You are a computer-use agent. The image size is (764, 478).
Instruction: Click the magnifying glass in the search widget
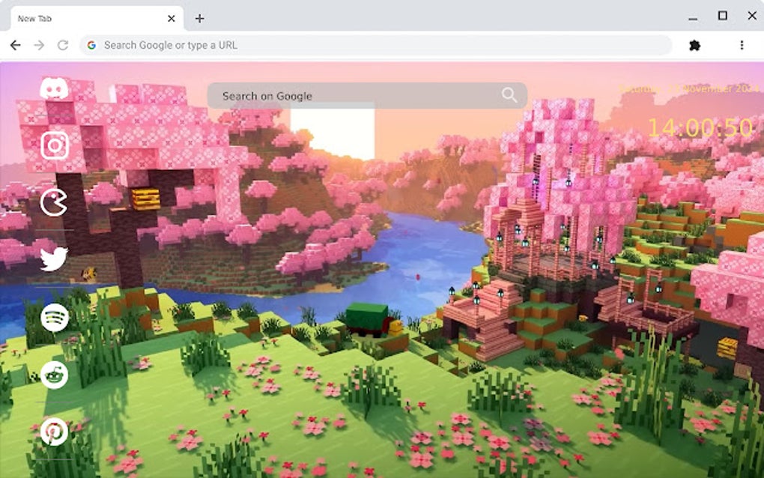509,95
